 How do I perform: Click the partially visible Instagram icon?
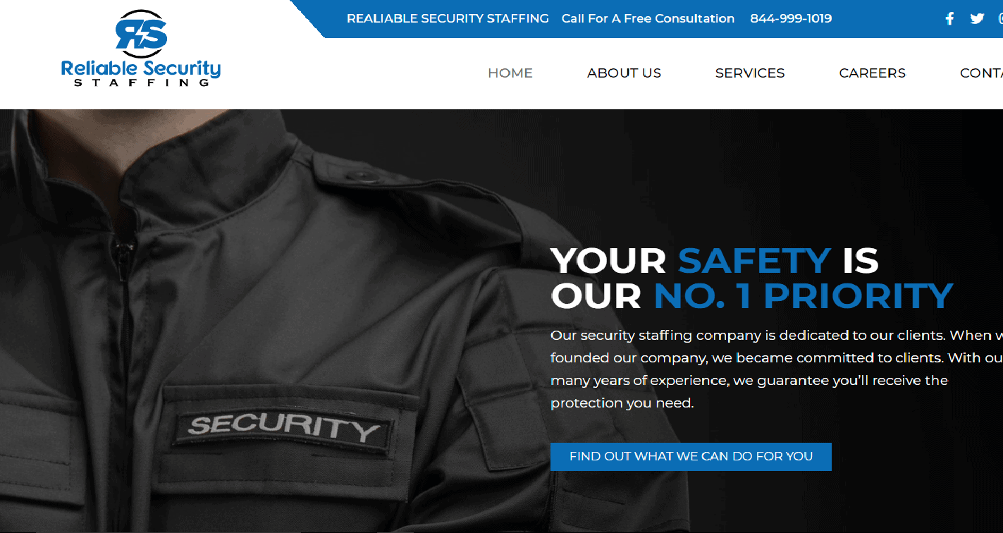pyautogui.click(x=1001, y=19)
